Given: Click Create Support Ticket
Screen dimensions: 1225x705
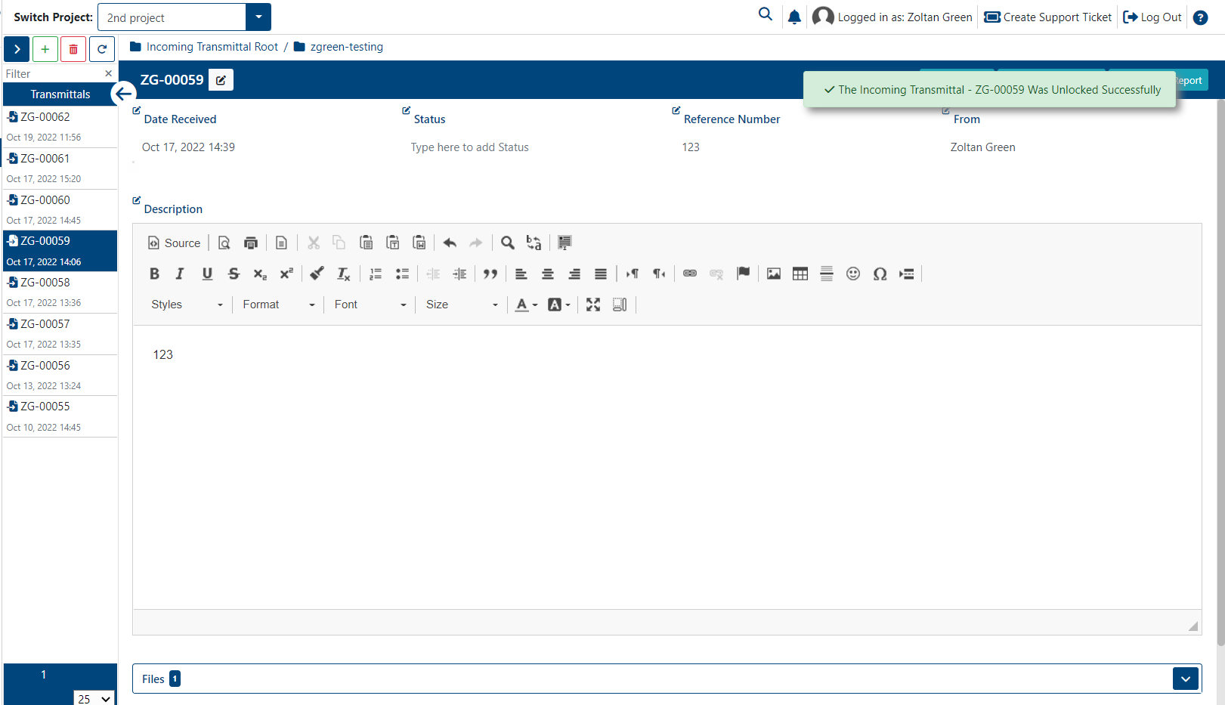Looking at the screenshot, I should pyautogui.click(x=1047, y=17).
